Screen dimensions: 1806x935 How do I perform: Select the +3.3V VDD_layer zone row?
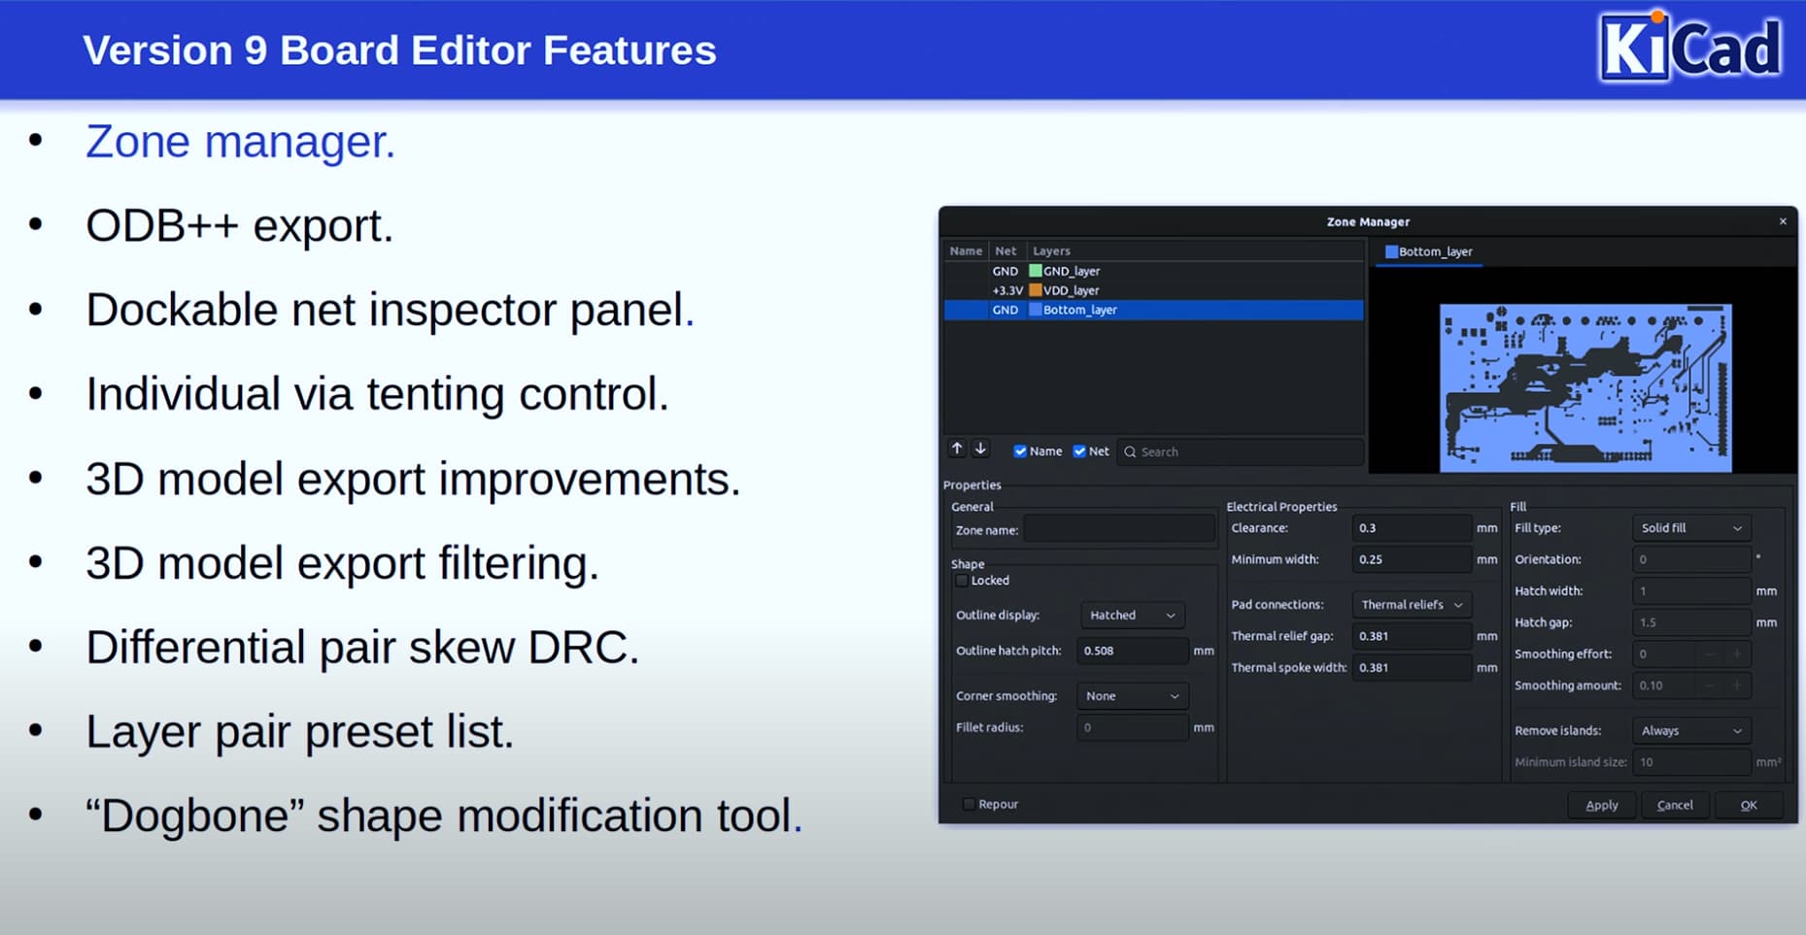[1153, 290]
